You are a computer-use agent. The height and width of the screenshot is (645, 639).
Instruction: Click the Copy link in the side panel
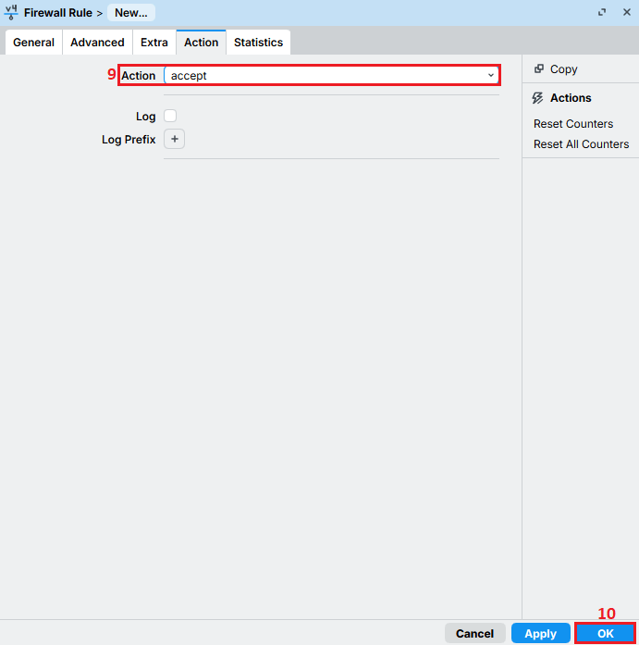click(564, 69)
